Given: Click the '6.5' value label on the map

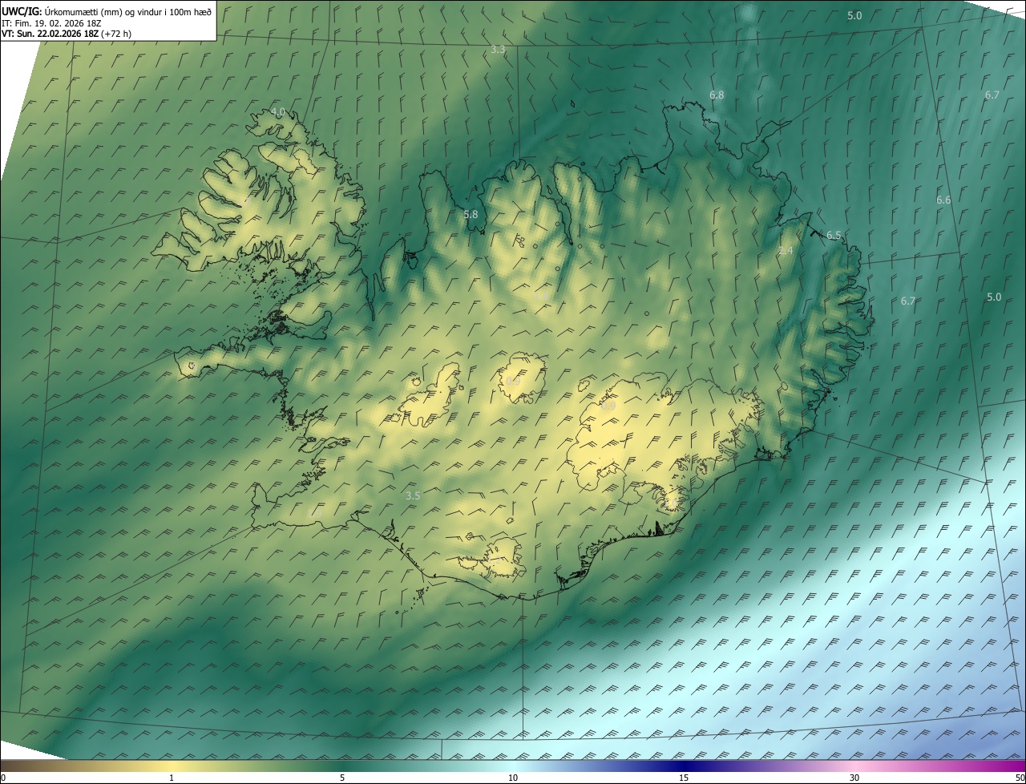Looking at the screenshot, I should [x=834, y=235].
